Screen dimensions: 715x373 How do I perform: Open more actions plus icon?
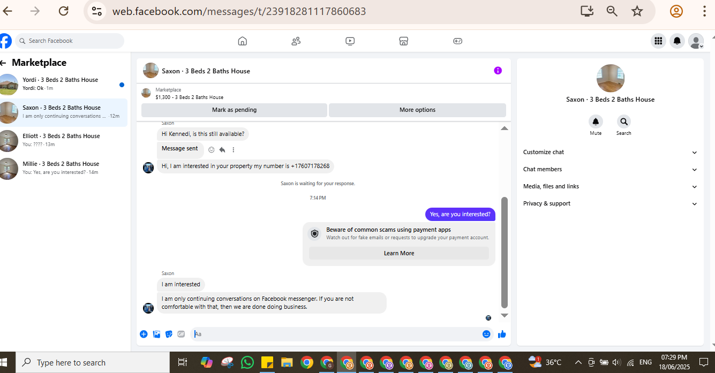(144, 334)
